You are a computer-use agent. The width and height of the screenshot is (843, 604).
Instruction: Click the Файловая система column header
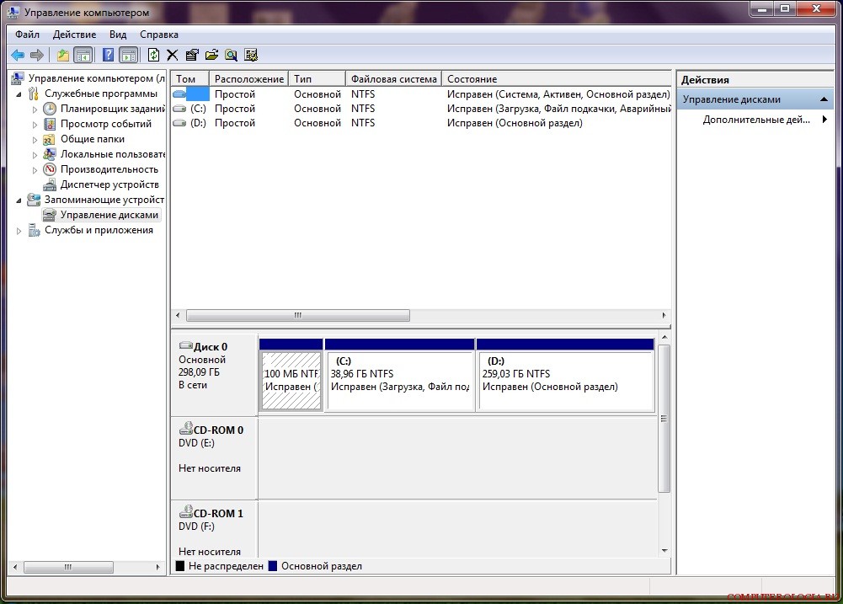pyautogui.click(x=393, y=79)
